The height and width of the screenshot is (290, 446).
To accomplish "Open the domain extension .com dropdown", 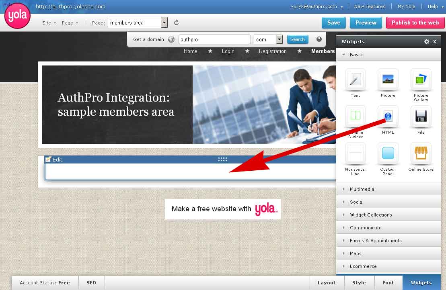I will 280,39.
